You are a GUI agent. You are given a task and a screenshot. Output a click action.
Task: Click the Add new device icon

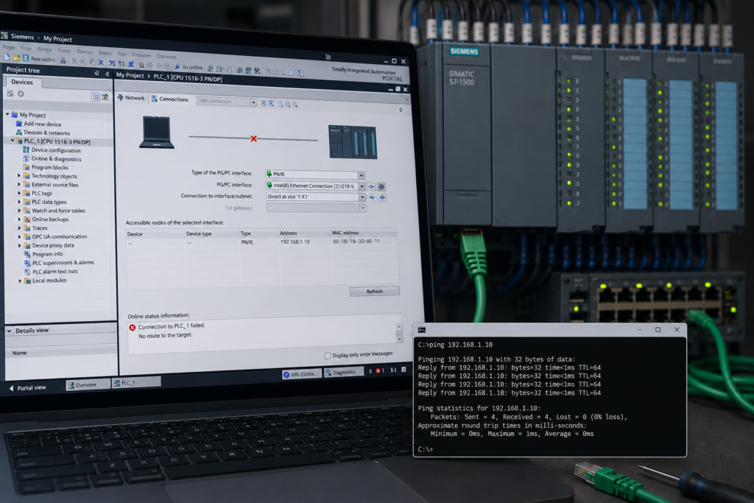[19, 124]
